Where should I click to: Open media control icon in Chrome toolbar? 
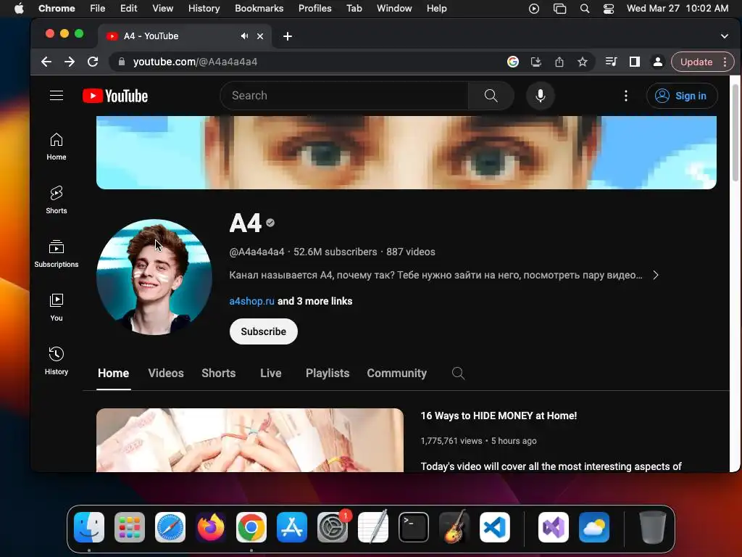[x=611, y=62]
